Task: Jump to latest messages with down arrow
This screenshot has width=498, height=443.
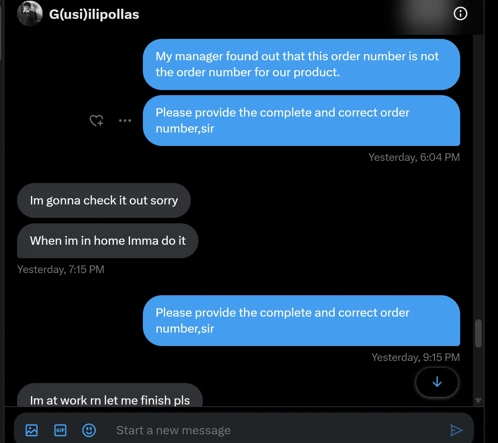Action: 437,382
